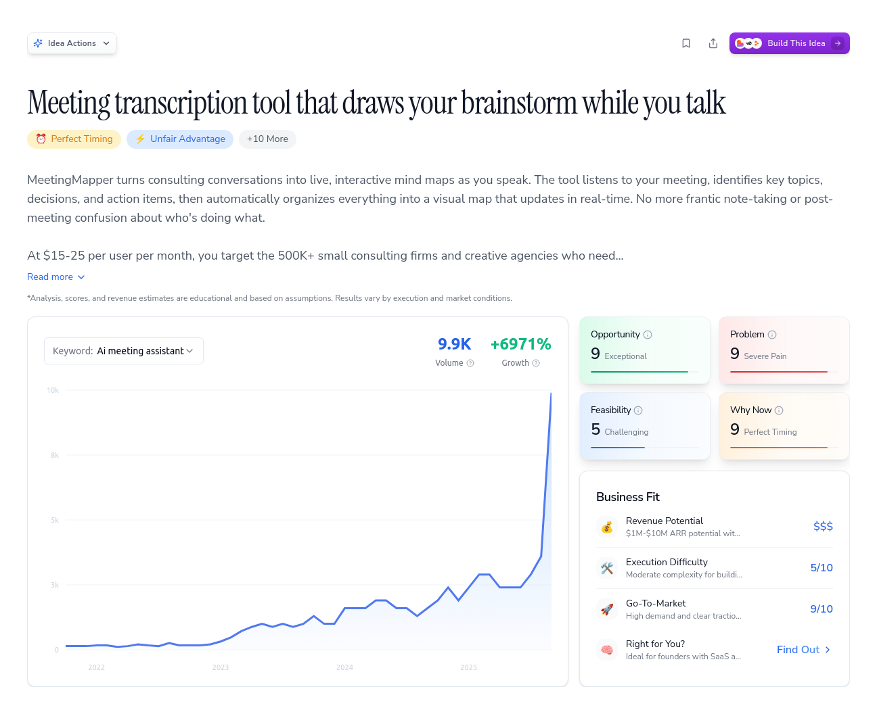Select the Perfect Timing badge

74,139
